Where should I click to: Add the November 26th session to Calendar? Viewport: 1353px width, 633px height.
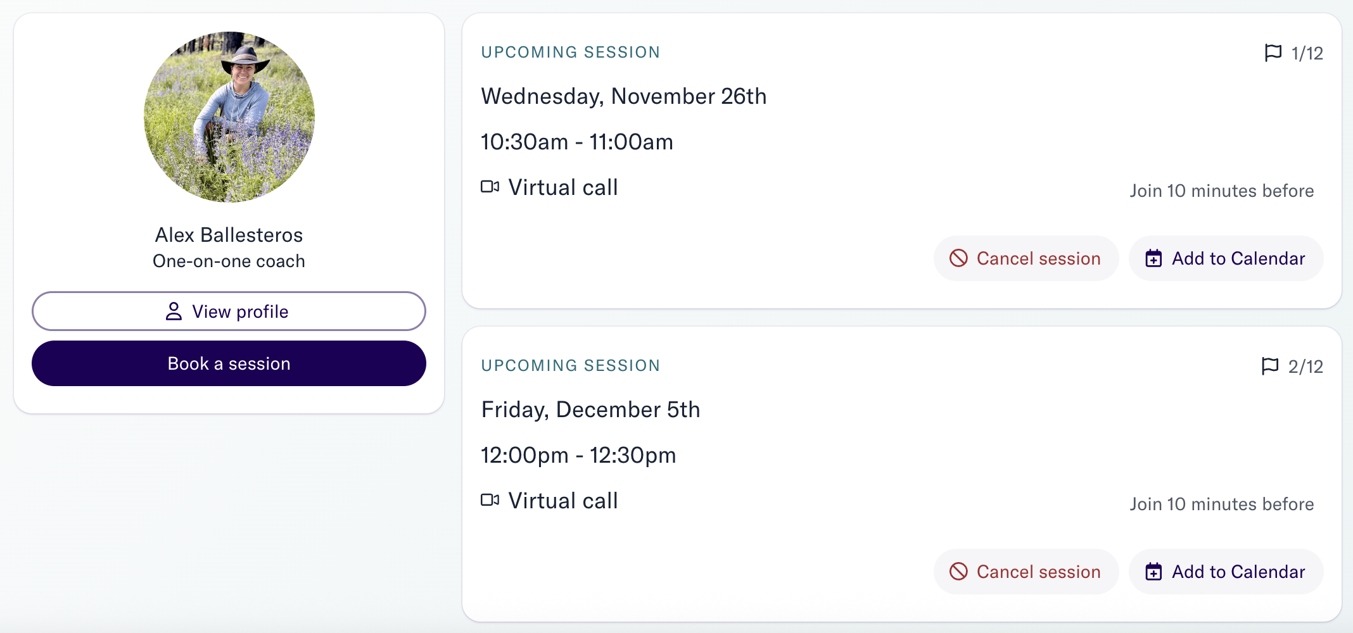tap(1226, 258)
